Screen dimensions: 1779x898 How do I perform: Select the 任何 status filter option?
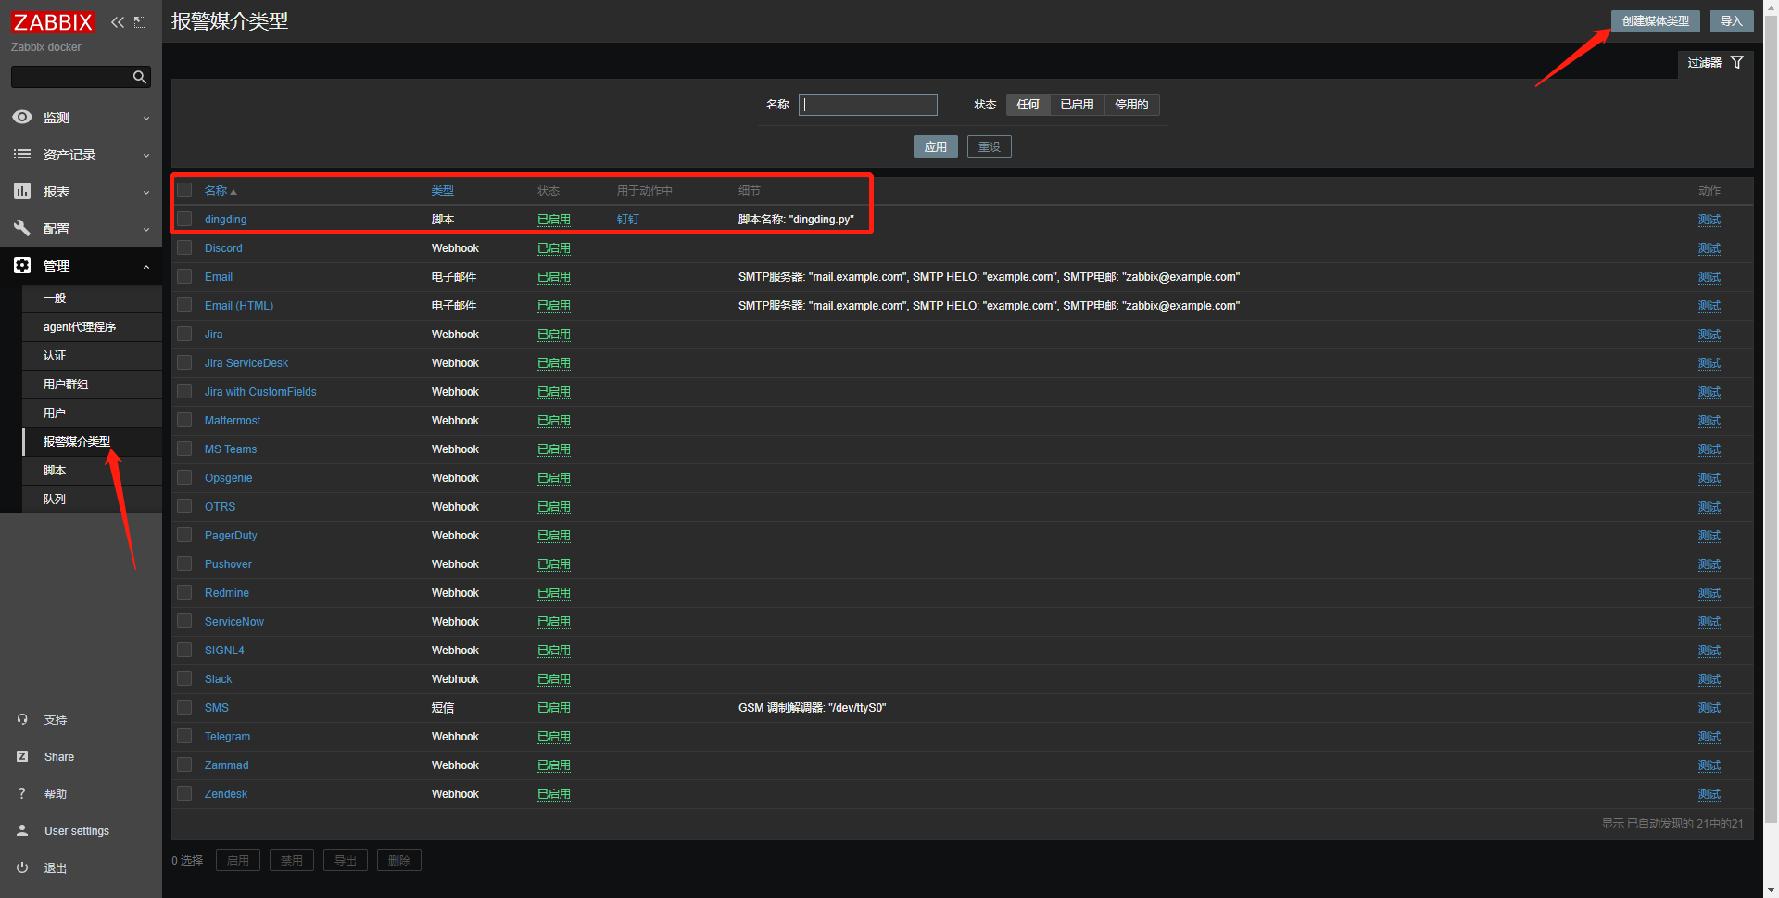1028,105
